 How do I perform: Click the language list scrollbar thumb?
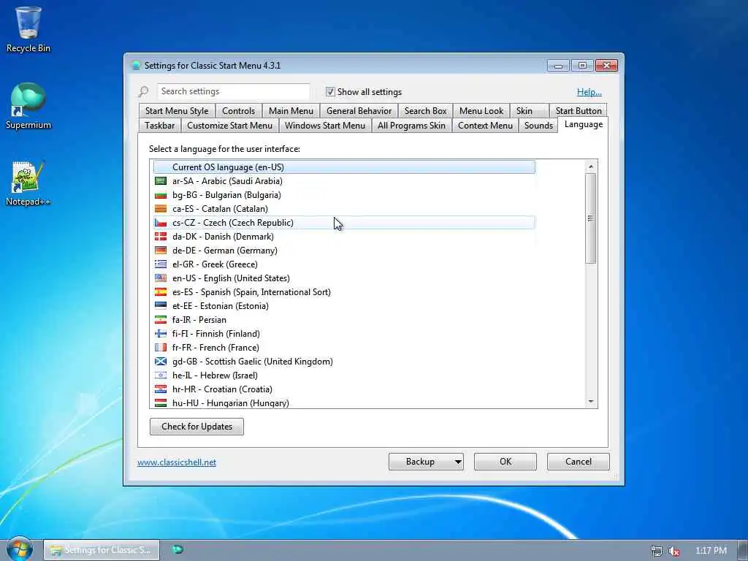[590, 218]
